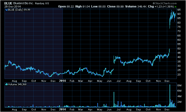The image size is (186, 112).
Task: Click the May label under the price chart
Action: click(100, 81)
